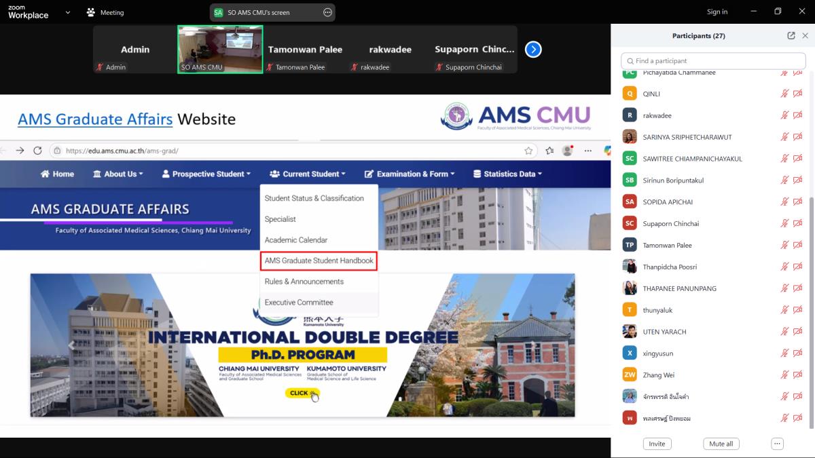Click SARINYA SRIPHETCHARAWUT's muted microphone icon
Image resolution: width=815 pixels, height=458 pixels.
pyautogui.click(x=784, y=137)
